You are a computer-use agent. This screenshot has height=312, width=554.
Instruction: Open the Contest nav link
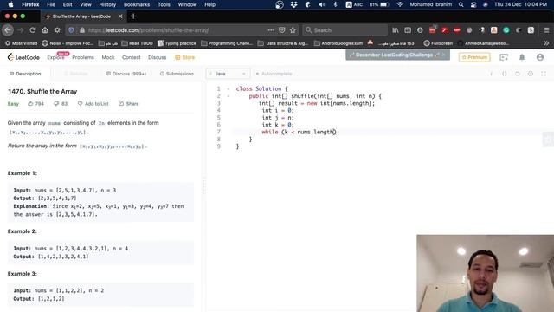coord(131,57)
